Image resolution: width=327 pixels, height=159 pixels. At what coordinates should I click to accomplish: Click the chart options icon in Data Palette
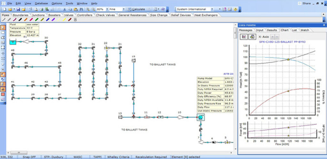point(244,36)
